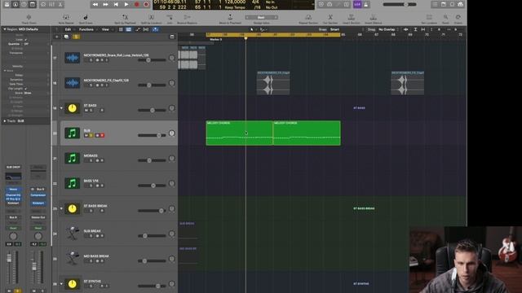
Task: Click the green music note icon of BASS VNI
Action: (73, 183)
